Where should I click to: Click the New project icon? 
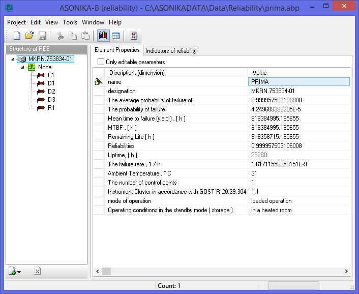tap(17, 36)
